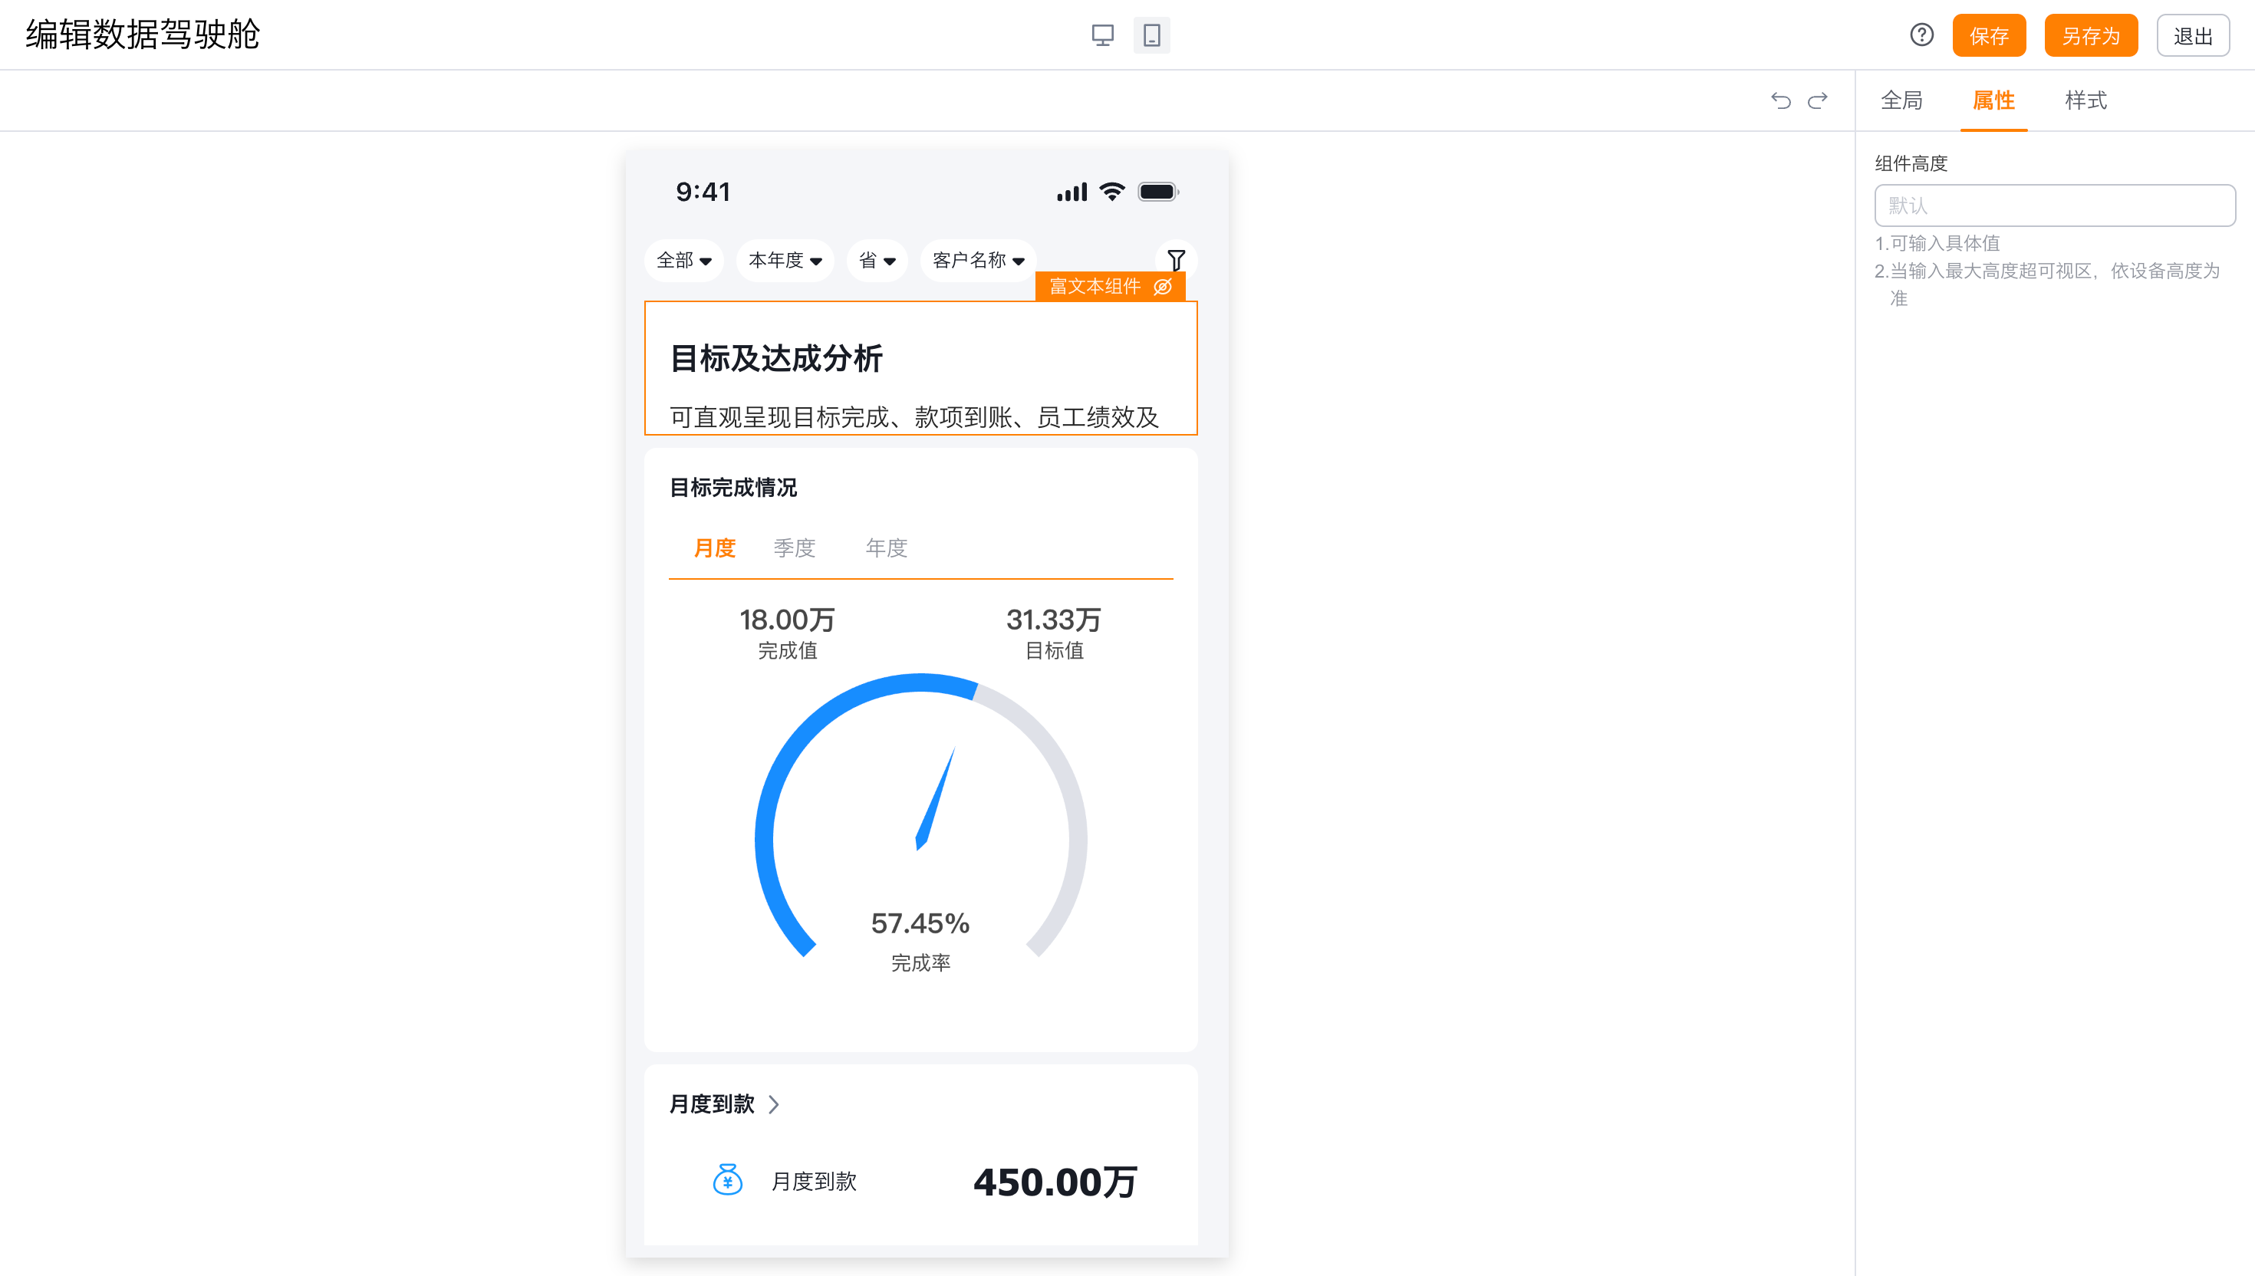Open the help question mark icon
Viewport: 2255px width, 1276px height.
[x=1921, y=35]
